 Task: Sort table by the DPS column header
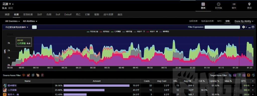click(x=243, y=81)
